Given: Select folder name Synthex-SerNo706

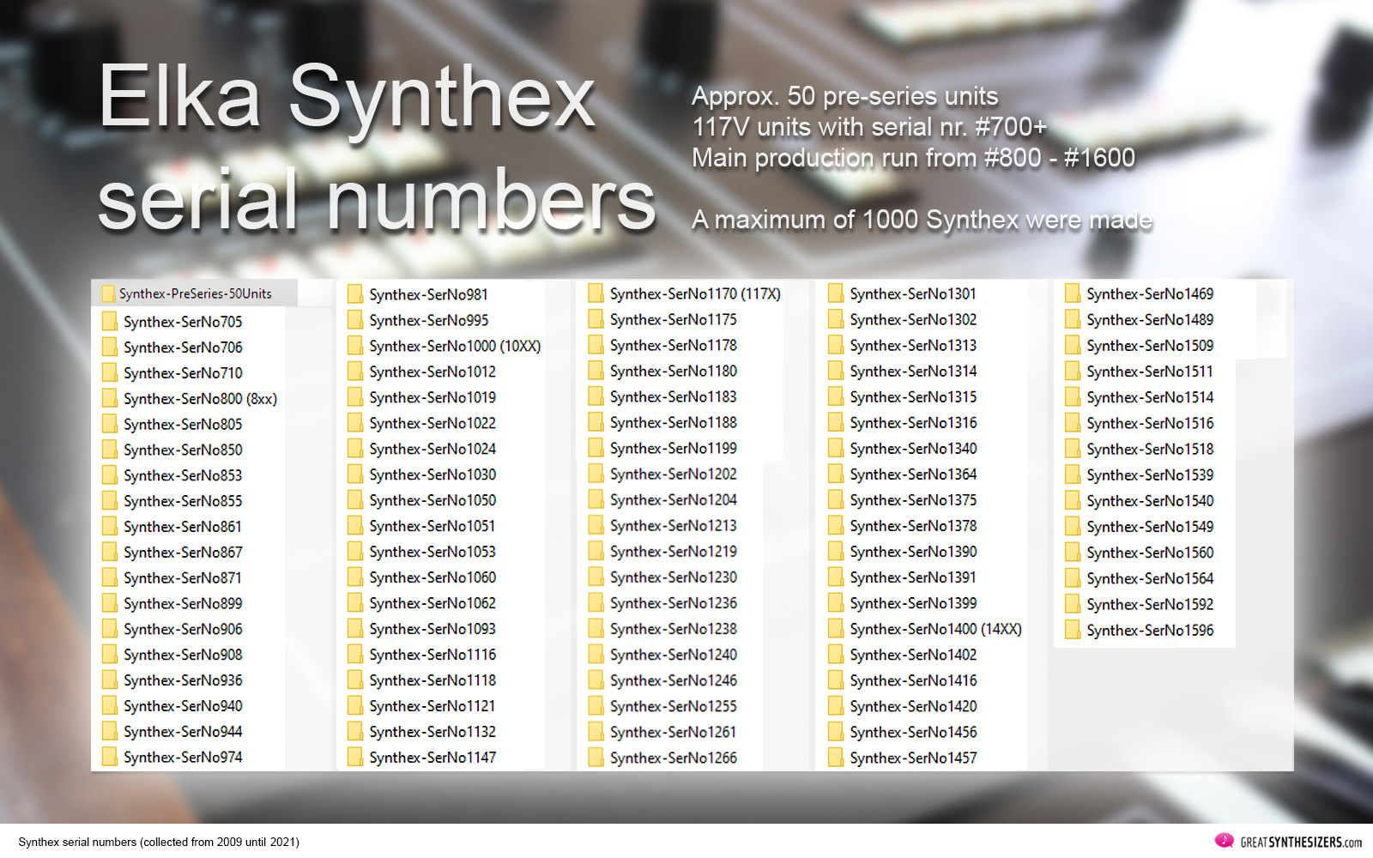Looking at the screenshot, I should [183, 347].
